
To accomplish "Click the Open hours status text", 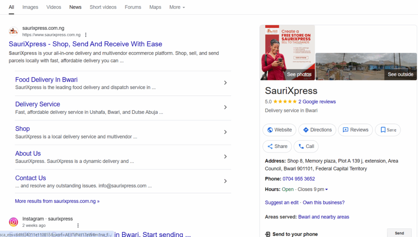I will click(x=288, y=189).
